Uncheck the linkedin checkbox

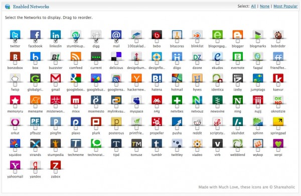coord(56,41)
